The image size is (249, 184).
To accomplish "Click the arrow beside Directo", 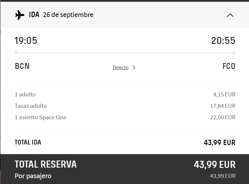I will click(134, 67).
